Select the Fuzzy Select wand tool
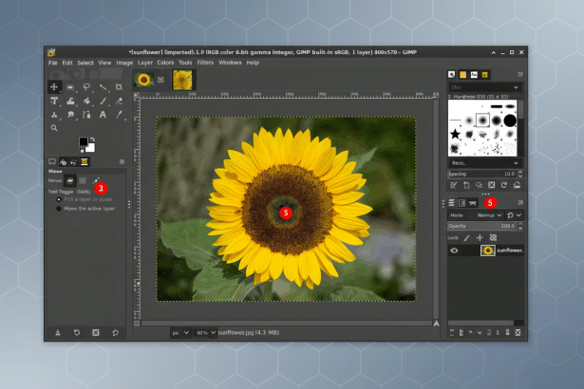 pyautogui.click(x=103, y=87)
